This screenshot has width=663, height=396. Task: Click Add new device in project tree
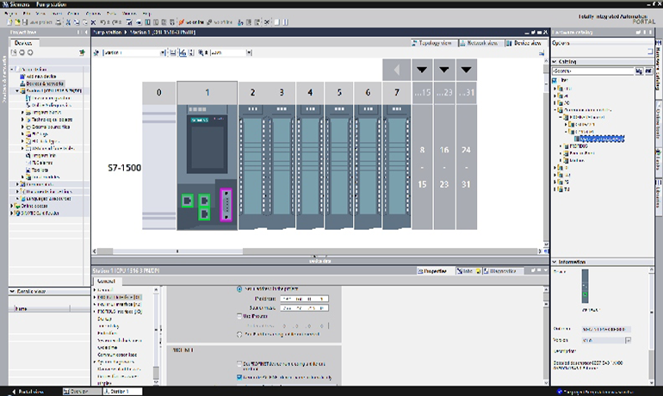click(35, 76)
